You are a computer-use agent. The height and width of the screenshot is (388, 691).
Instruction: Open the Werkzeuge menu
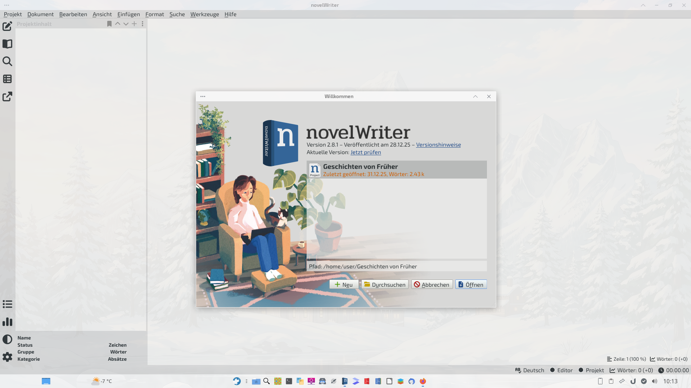[204, 14]
